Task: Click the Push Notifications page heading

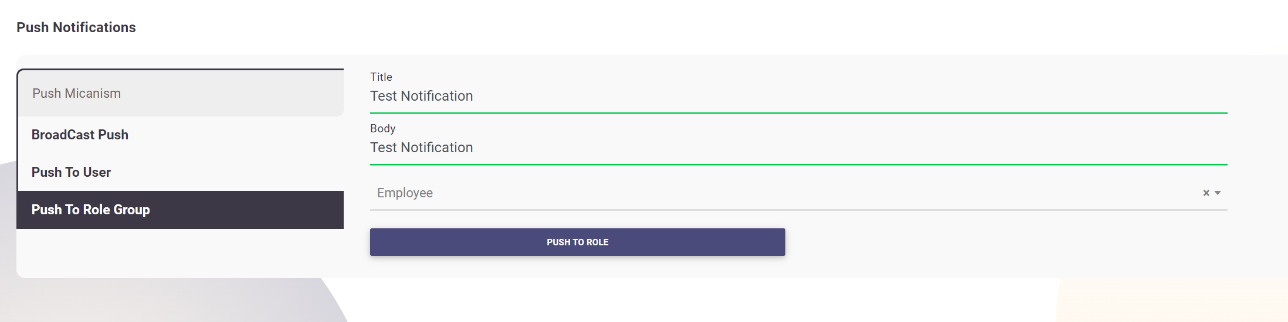Action: 76,28
